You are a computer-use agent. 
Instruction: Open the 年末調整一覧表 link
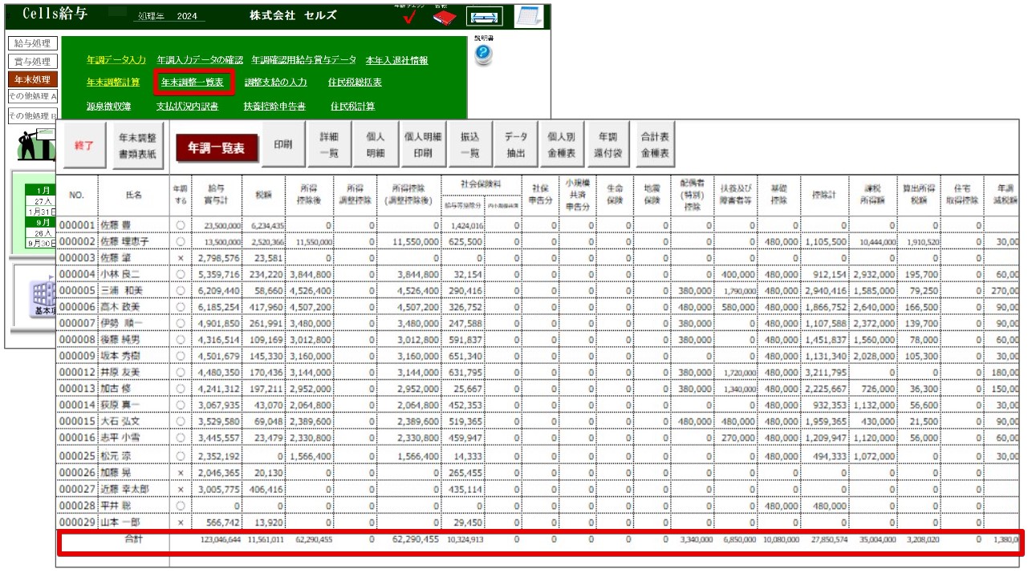coord(193,82)
